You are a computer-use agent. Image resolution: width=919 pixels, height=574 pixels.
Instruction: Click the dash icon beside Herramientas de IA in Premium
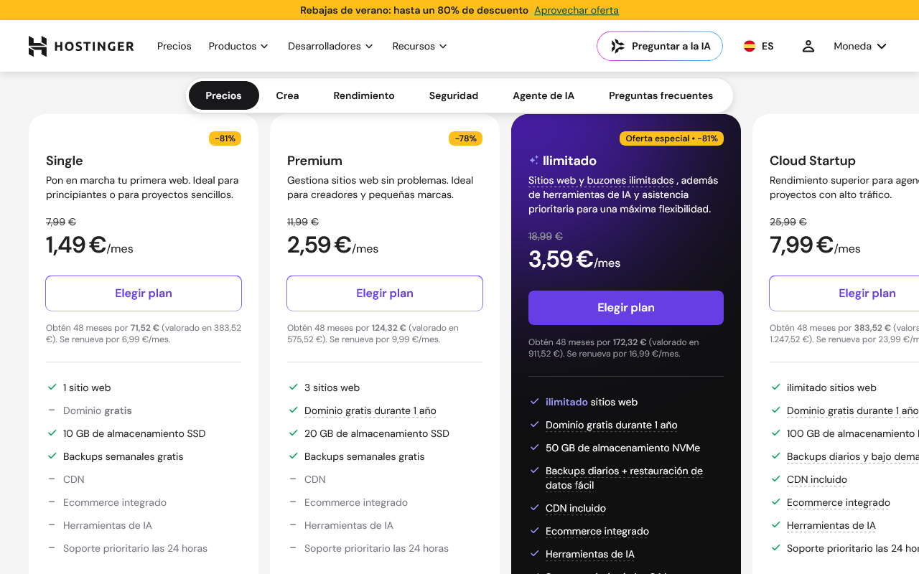(293, 525)
